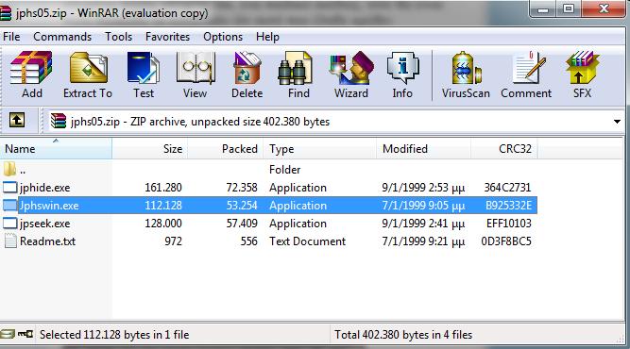Click the SFX toolbar icon

[x=582, y=67]
